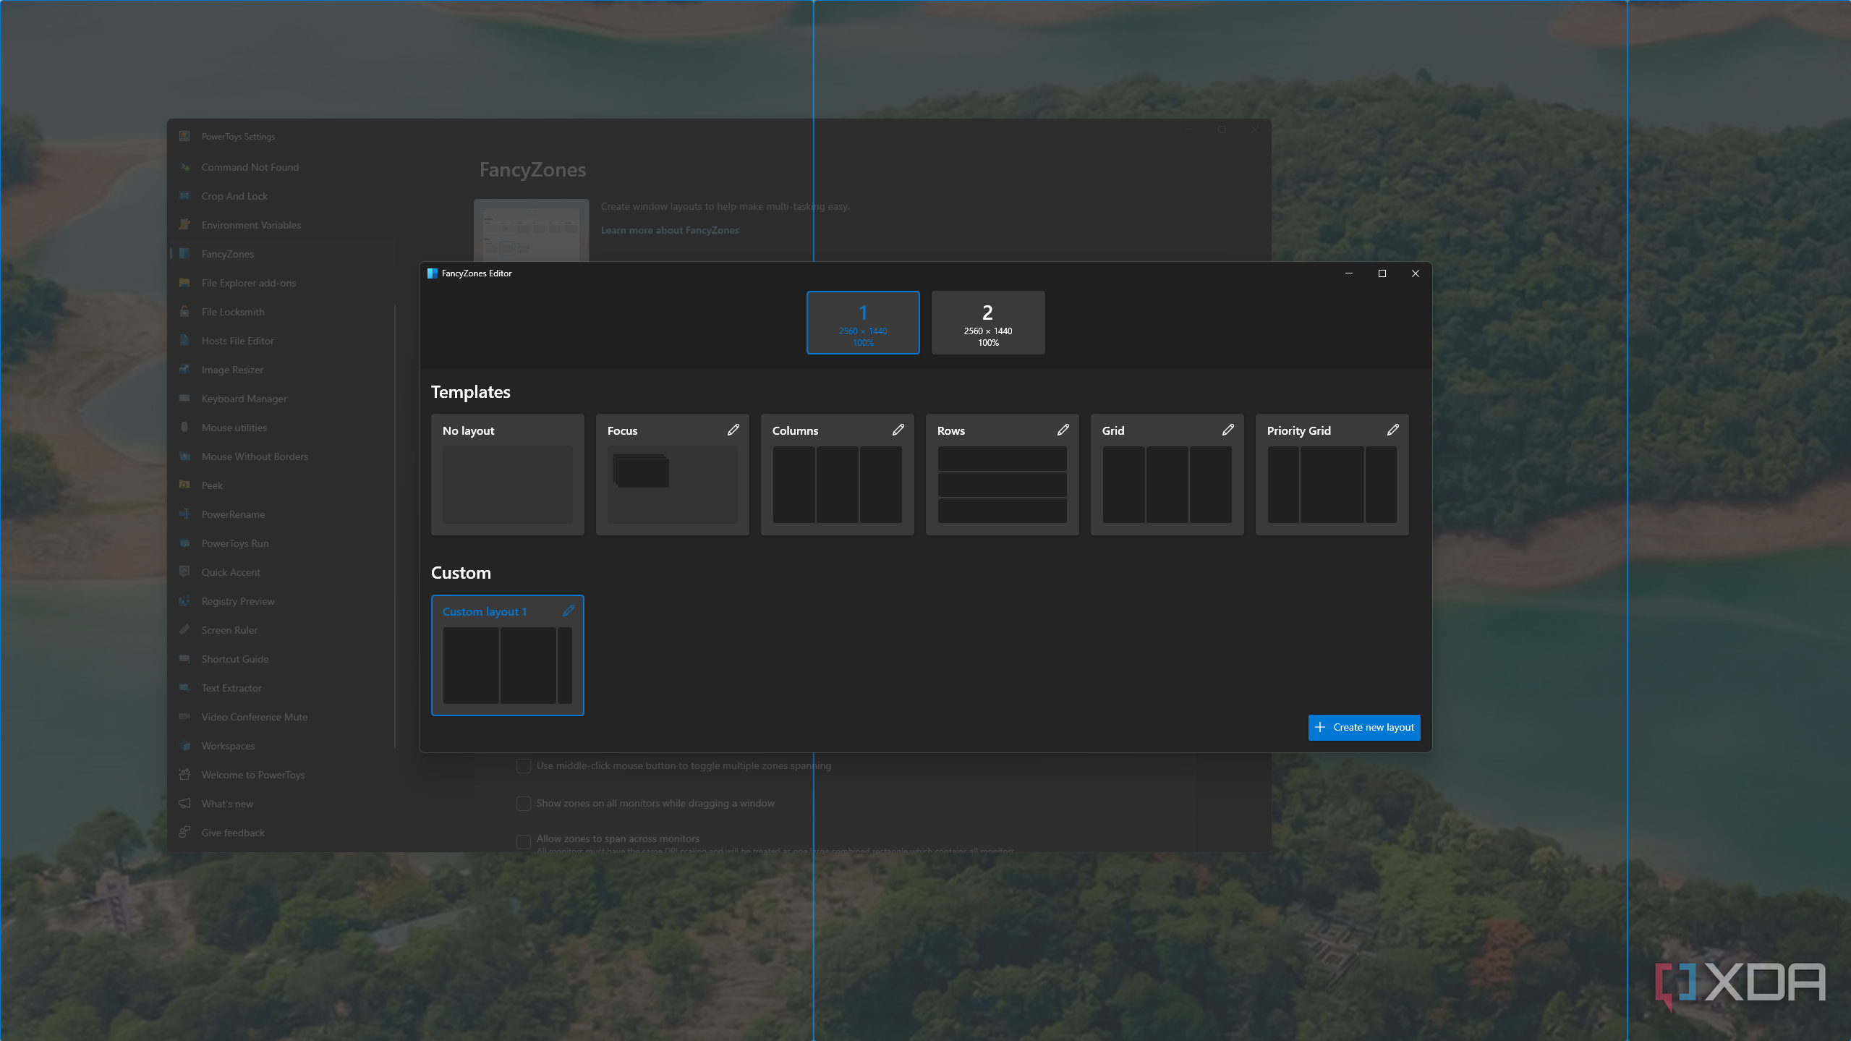Open Text Extractor in PowerToys sidebar
The height and width of the screenshot is (1041, 1851).
pos(282,688)
